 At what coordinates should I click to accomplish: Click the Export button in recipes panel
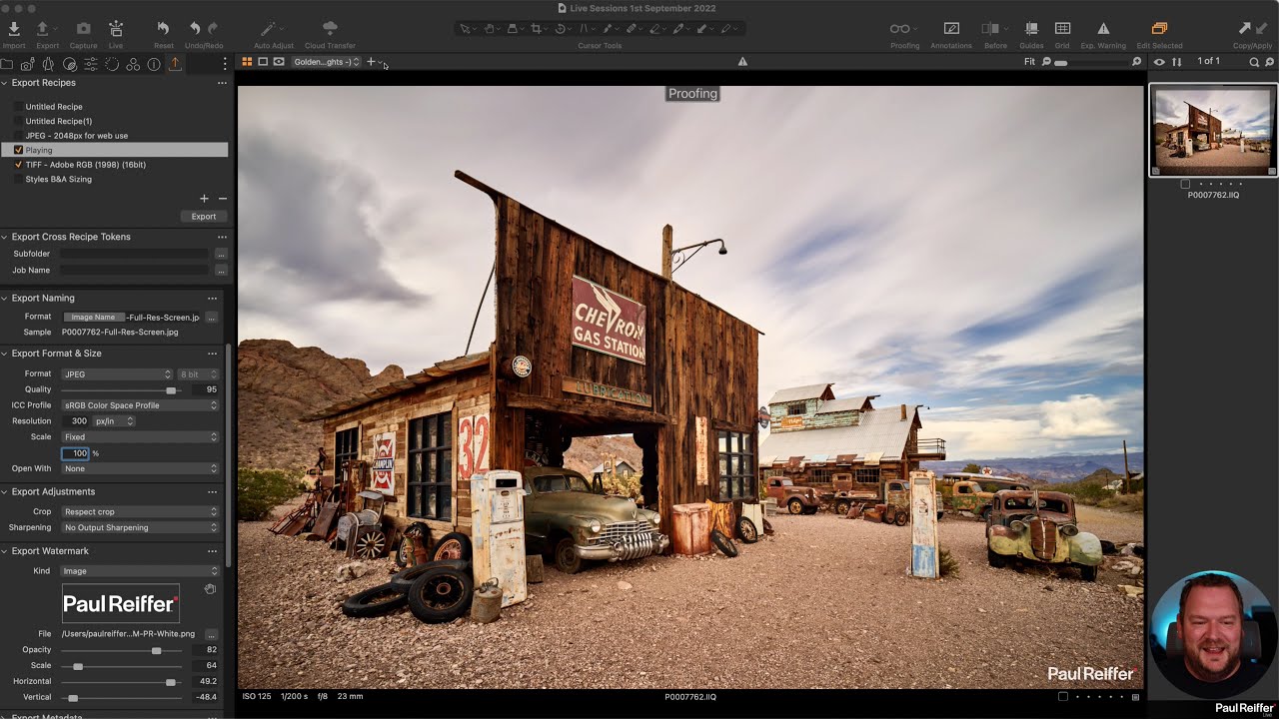(x=204, y=216)
